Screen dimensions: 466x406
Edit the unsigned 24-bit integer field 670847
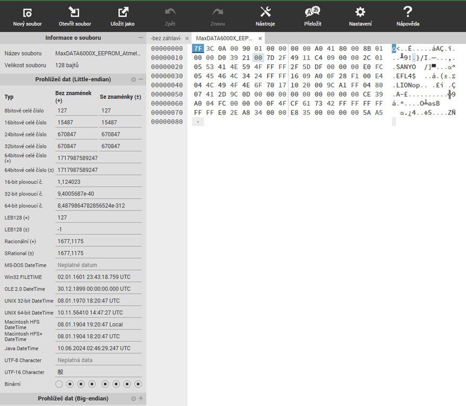(x=76, y=134)
